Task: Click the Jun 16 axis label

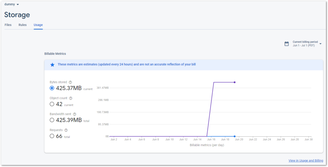Action: [211, 139]
